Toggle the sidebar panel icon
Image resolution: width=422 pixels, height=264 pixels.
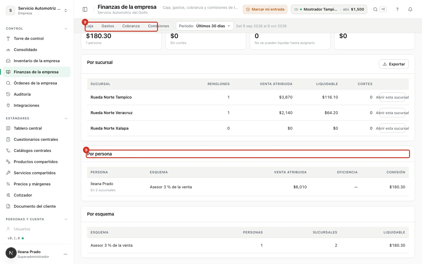(85, 9)
